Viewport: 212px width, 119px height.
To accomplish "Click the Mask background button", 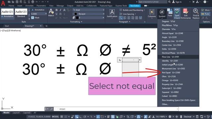I will coord(35,18).
